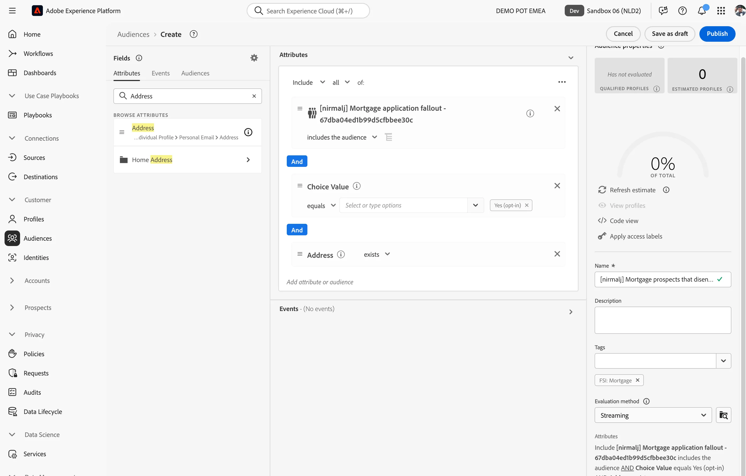
Task: Go to Destinations in sidebar
Action: click(41, 177)
